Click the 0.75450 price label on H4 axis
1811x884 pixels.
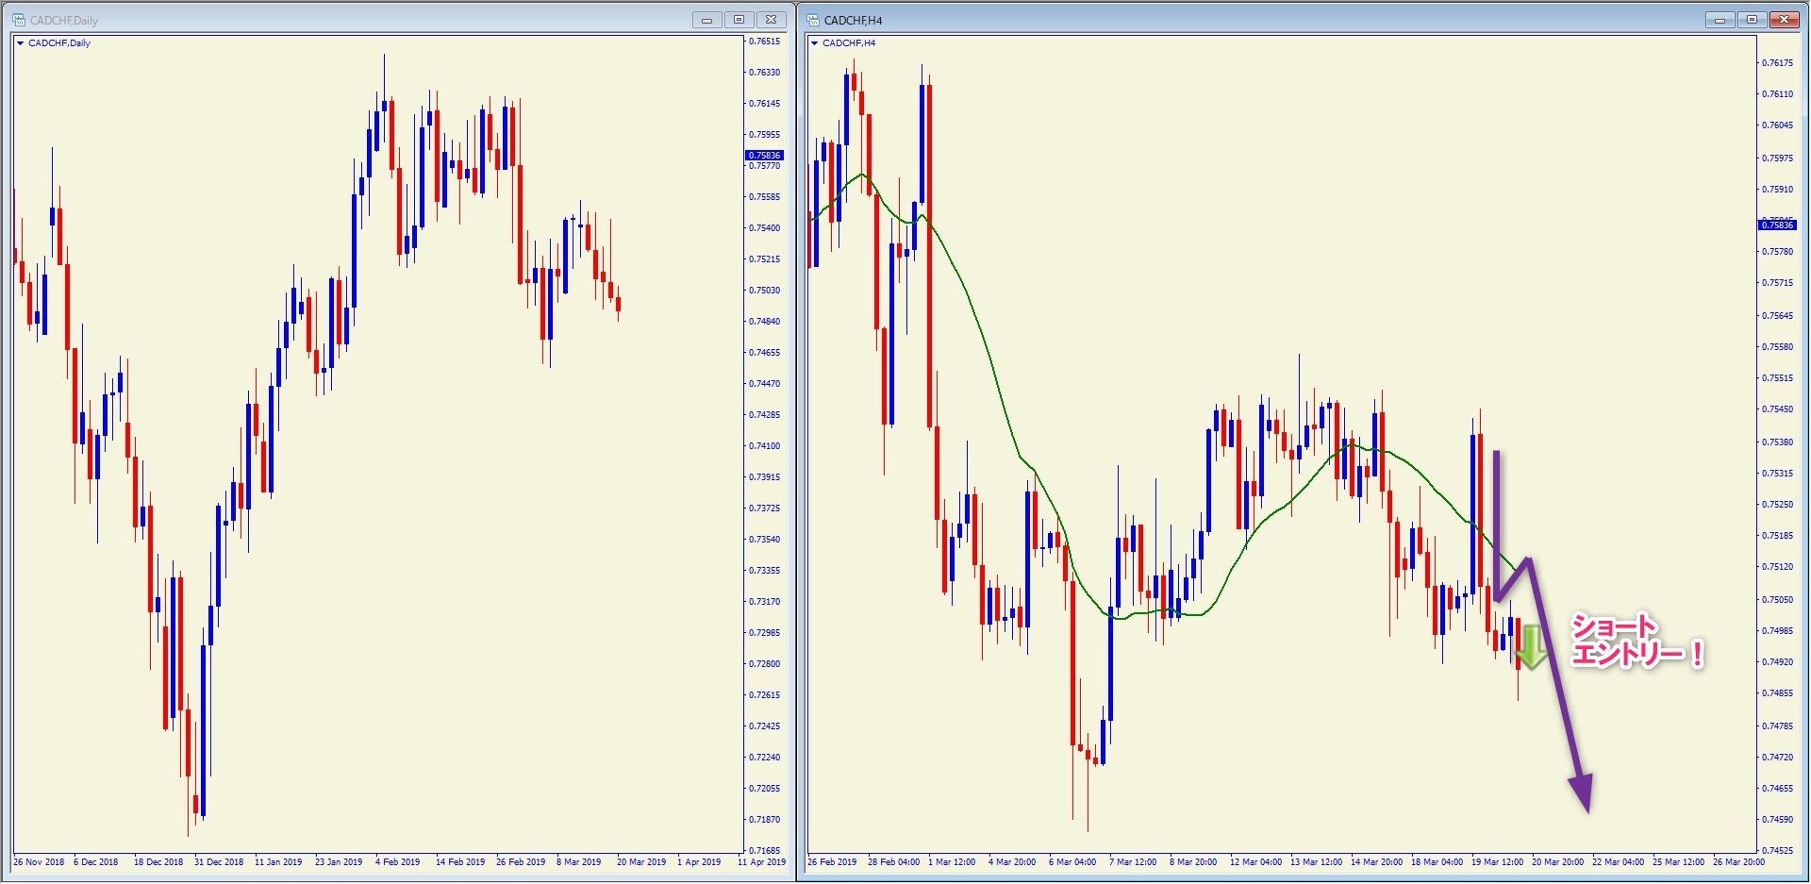[1777, 409]
